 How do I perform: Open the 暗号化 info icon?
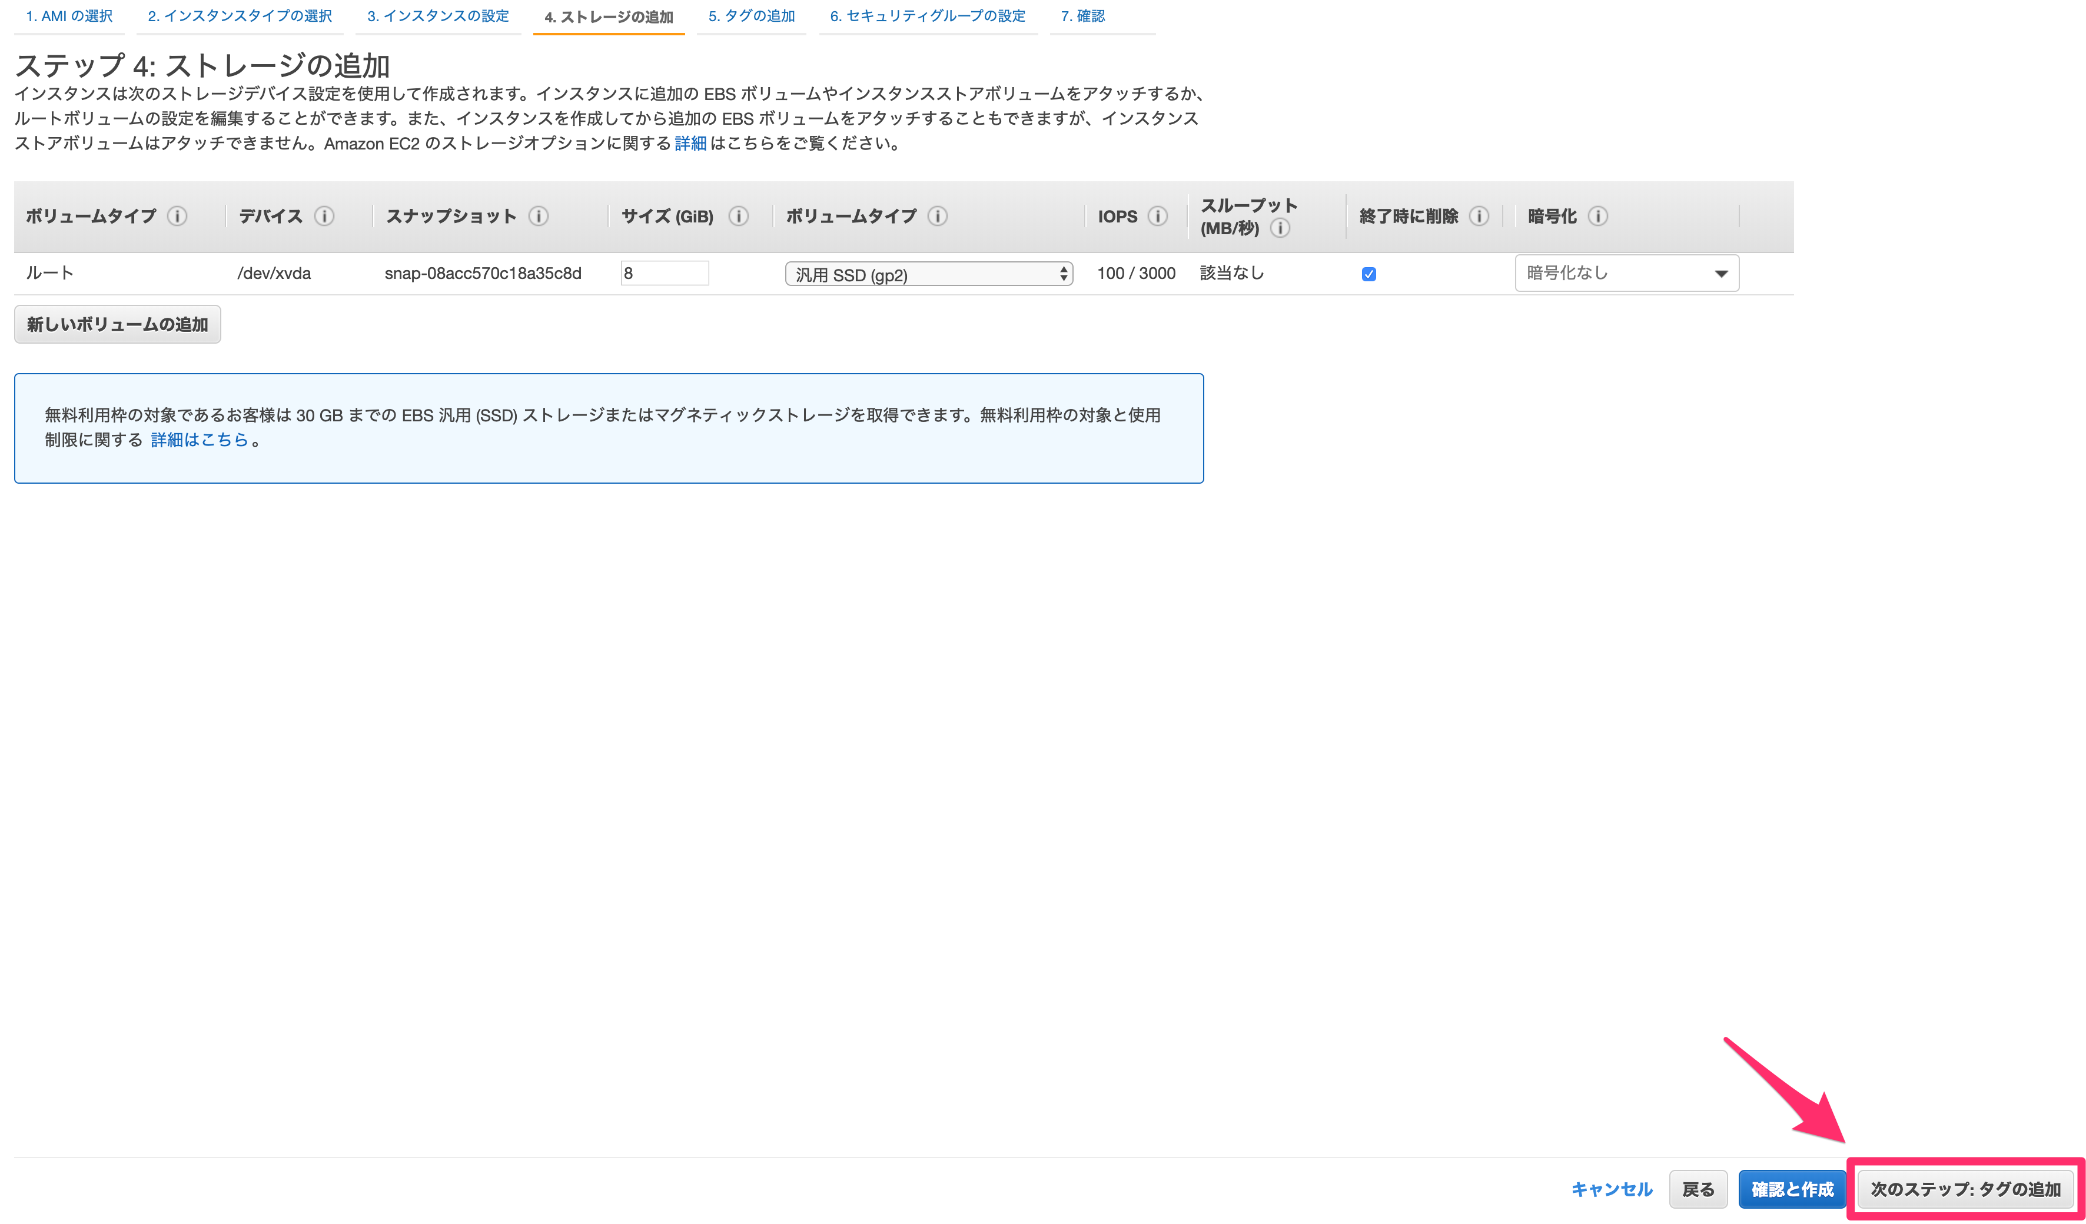[1600, 216]
